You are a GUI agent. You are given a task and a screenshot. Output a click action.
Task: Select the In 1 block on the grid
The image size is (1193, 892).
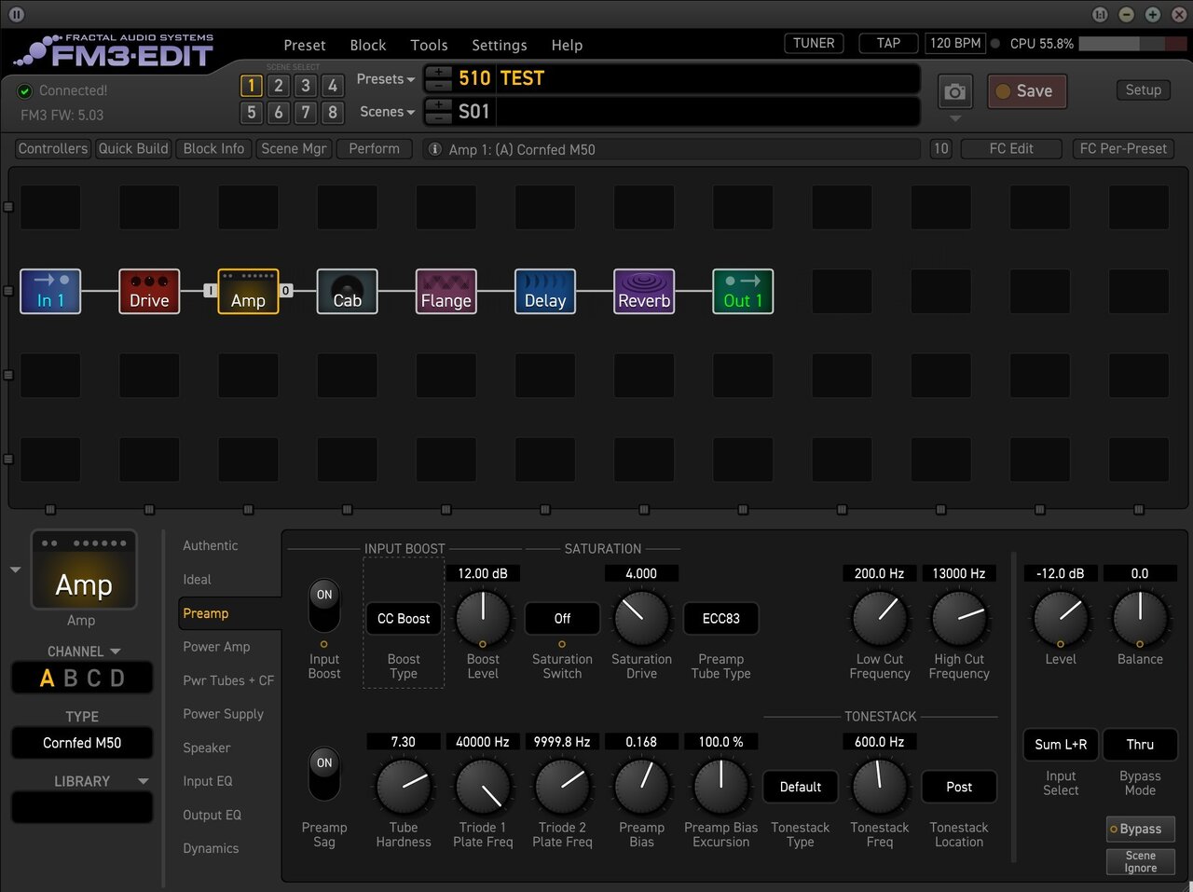(x=50, y=291)
